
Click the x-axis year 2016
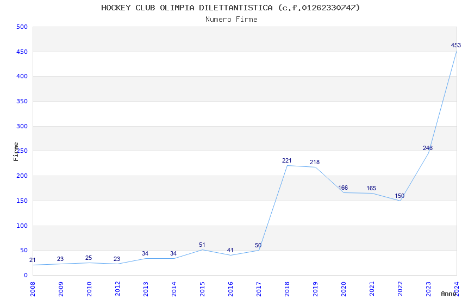pos(230,289)
